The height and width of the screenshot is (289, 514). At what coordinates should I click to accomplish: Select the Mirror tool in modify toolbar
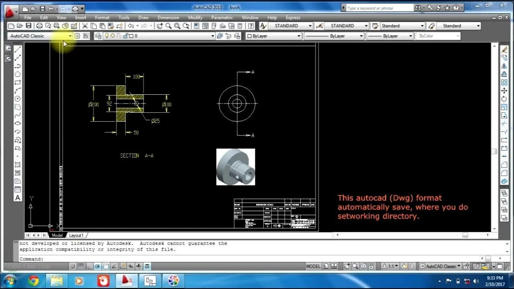[505, 66]
